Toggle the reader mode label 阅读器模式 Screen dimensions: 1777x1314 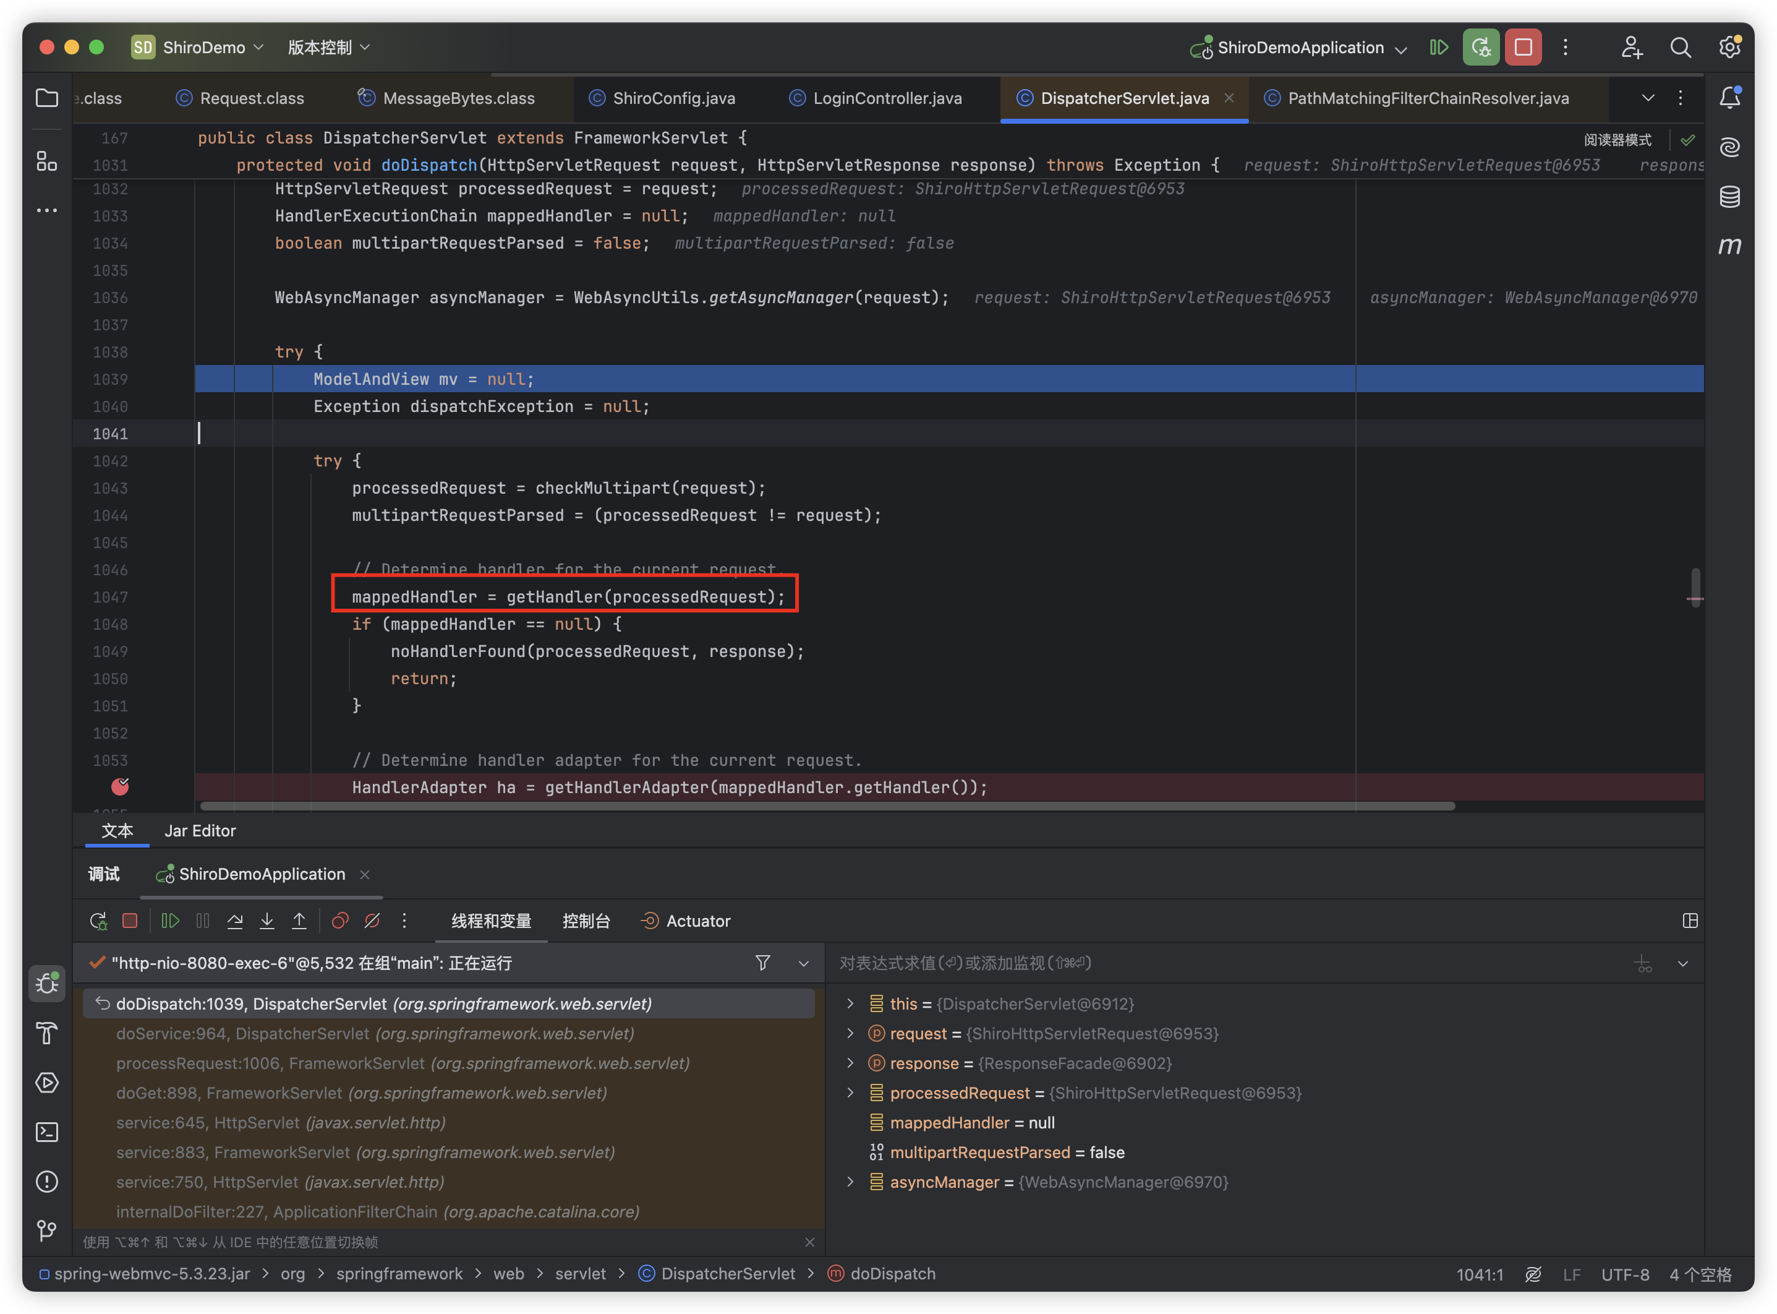(x=1617, y=140)
